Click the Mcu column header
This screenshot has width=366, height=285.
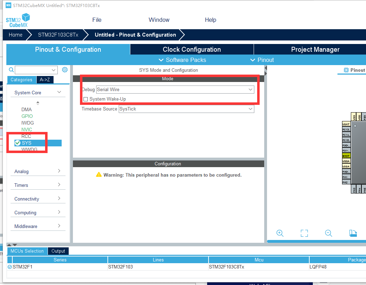click(x=259, y=260)
